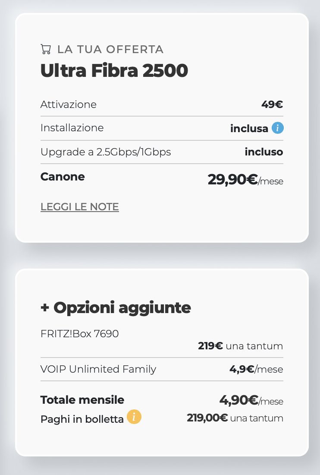Click the total '4,90€/mese' amount
320x475 pixels.
point(251,400)
